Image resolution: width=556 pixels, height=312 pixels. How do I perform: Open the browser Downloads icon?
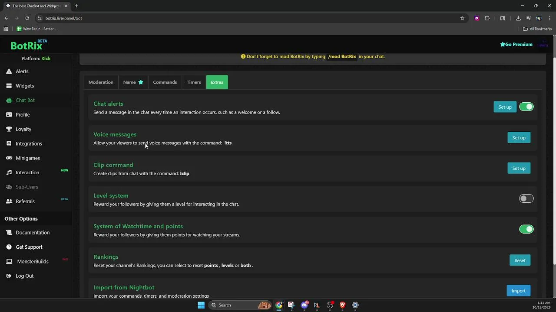(518, 18)
